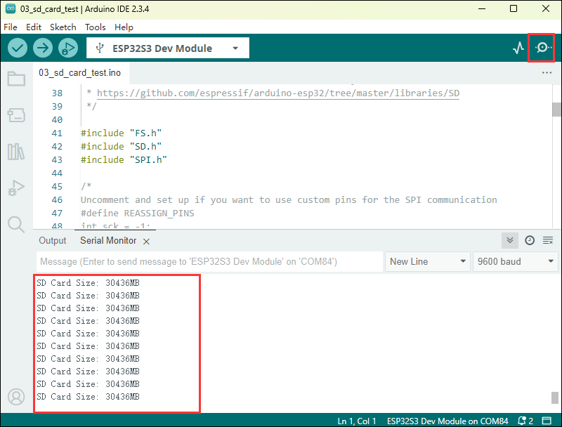The image size is (562, 427).
Task: Click the Ln 1, Col 1 status entry
Action: click(357, 421)
